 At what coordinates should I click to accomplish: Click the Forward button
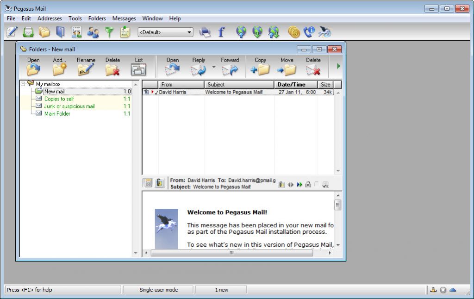pyautogui.click(x=230, y=66)
